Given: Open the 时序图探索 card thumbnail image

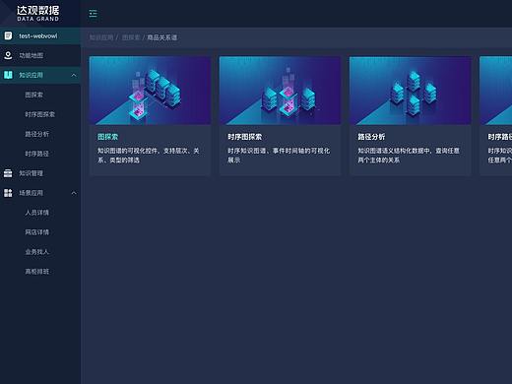Looking at the screenshot, I should pos(280,91).
